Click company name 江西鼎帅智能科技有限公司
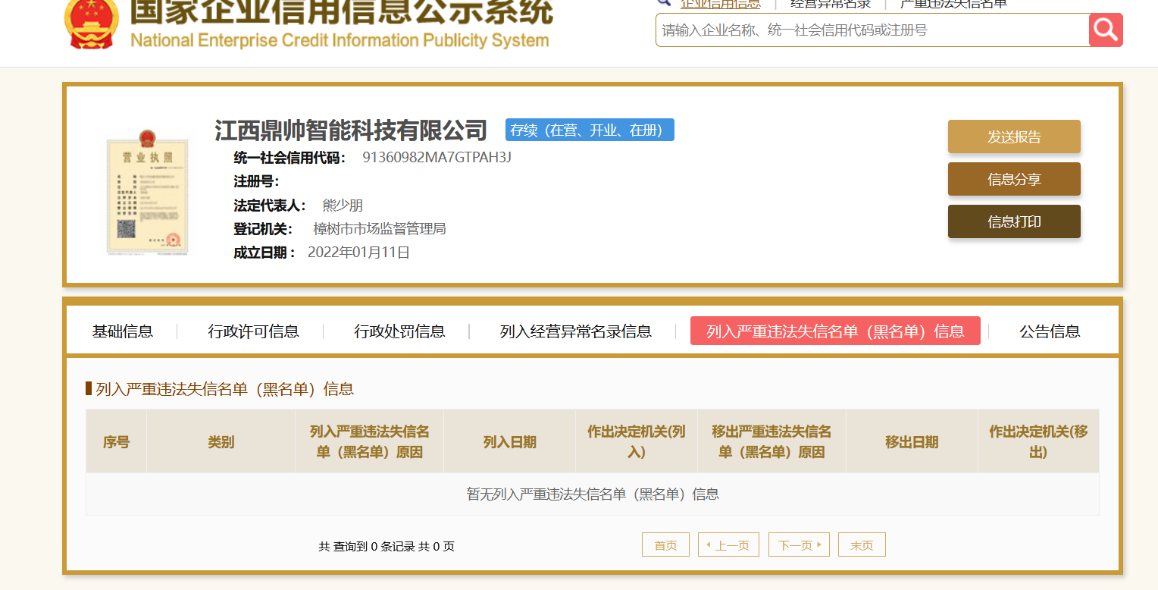The image size is (1158, 590). point(351,130)
